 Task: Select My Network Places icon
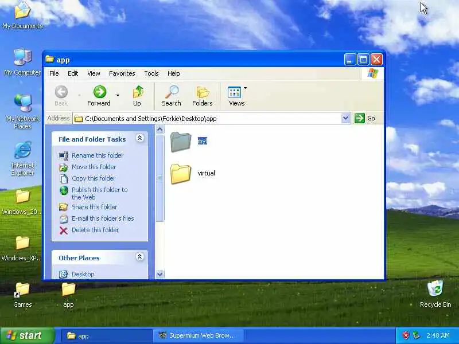pos(22,112)
